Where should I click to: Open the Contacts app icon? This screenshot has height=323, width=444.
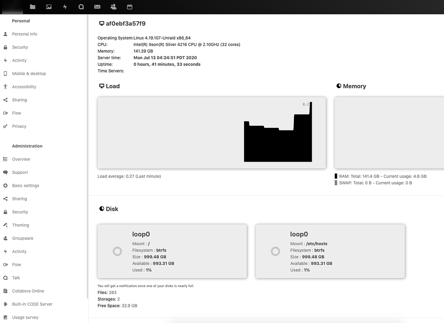pos(113,7)
